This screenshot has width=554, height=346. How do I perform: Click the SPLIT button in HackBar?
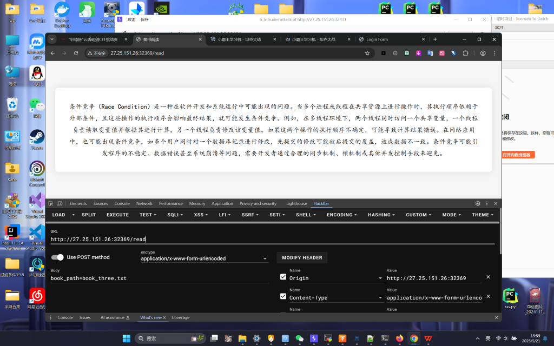point(89,215)
